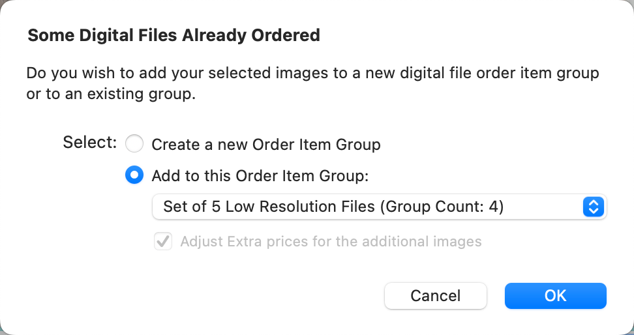Click the filled blue radio dot icon
634x335 pixels.
(x=134, y=175)
